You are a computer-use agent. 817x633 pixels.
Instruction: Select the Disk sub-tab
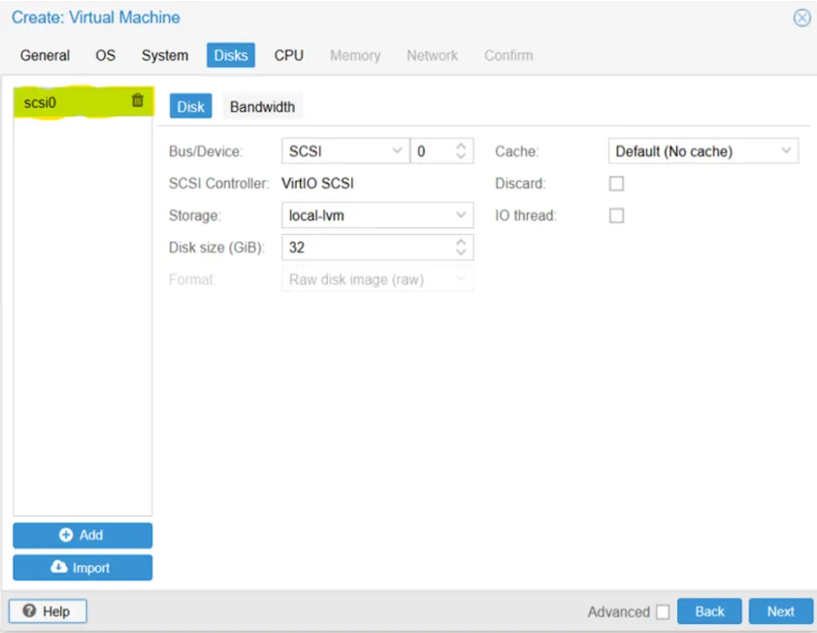click(x=191, y=107)
